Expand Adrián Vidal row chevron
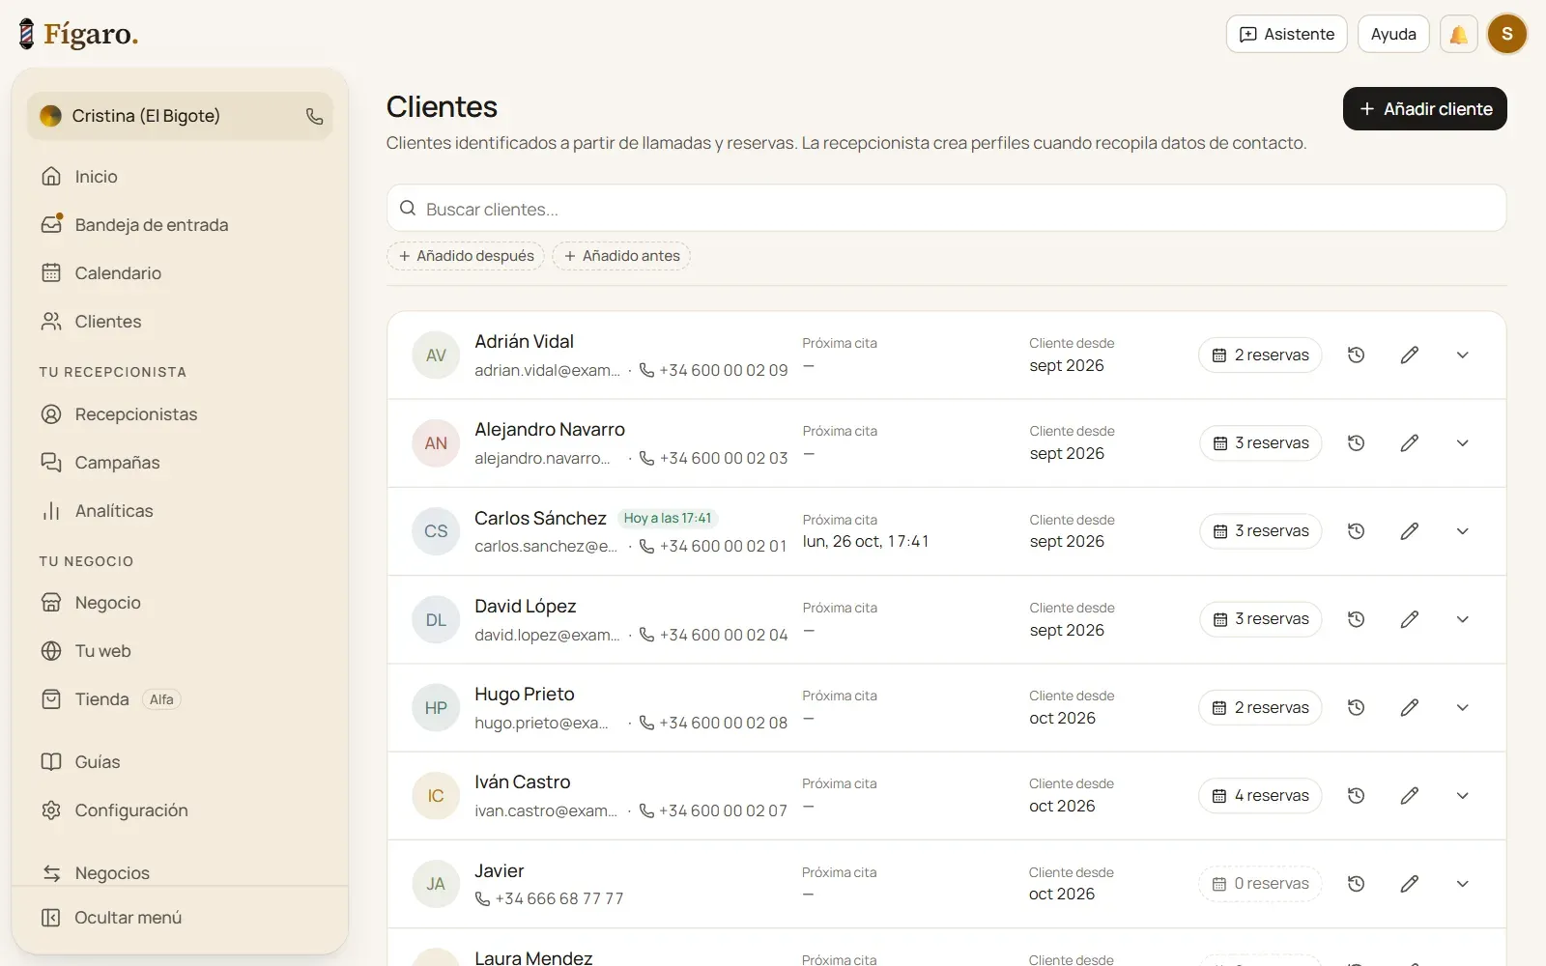This screenshot has height=966, width=1546. 1463,355
